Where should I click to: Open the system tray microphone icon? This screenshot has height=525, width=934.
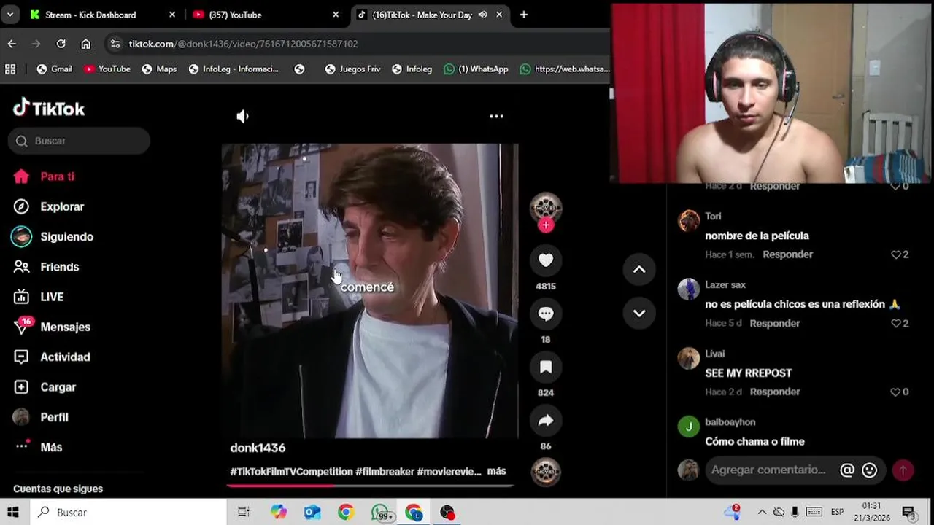(795, 512)
